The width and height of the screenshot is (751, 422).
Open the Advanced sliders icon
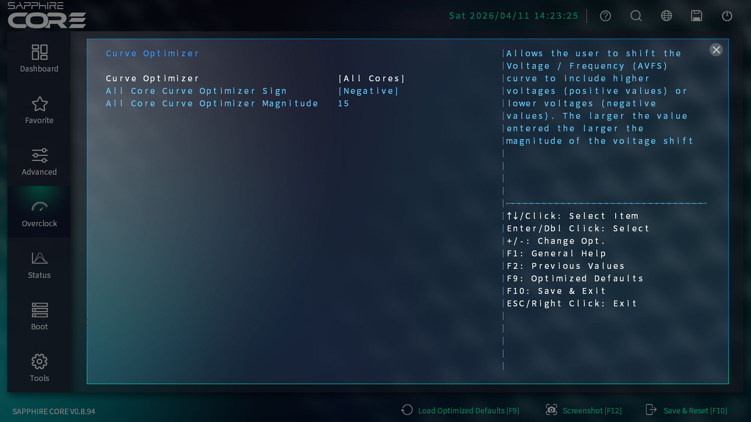tap(39, 156)
